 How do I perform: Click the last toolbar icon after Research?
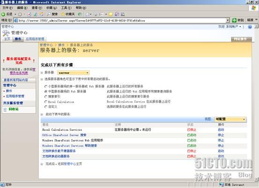[123, 14]
